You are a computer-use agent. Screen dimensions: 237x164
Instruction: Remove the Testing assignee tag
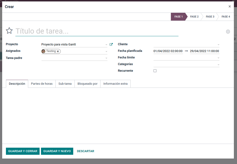click(58, 51)
